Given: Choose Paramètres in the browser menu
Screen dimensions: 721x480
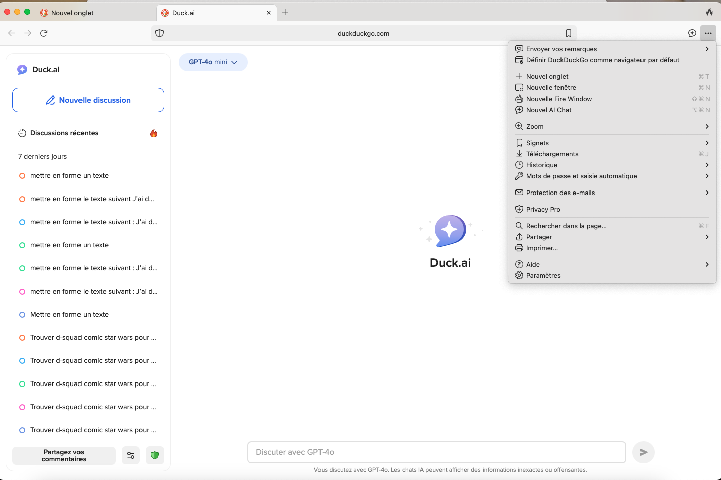Looking at the screenshot, I should (543, 276).
